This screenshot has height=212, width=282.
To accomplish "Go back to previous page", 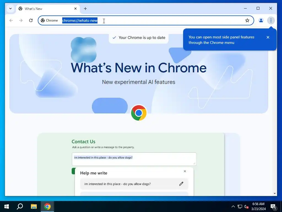I will tap(11, 20).
